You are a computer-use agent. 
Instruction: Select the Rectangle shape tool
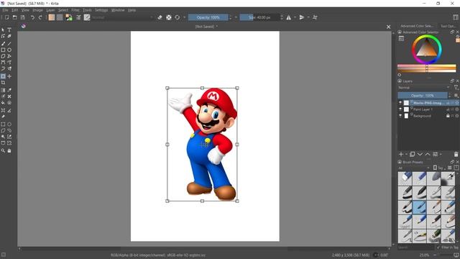click(x=3, y=50)
